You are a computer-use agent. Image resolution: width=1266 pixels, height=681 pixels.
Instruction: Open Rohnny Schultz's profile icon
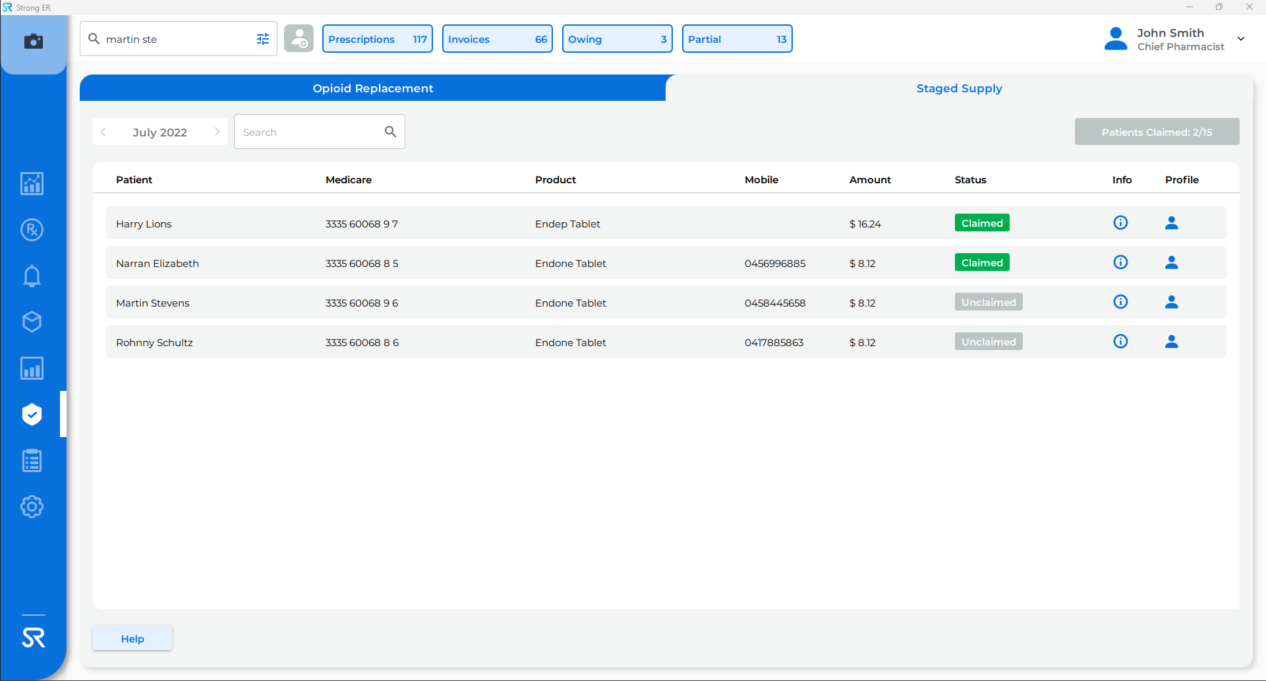1172,341
